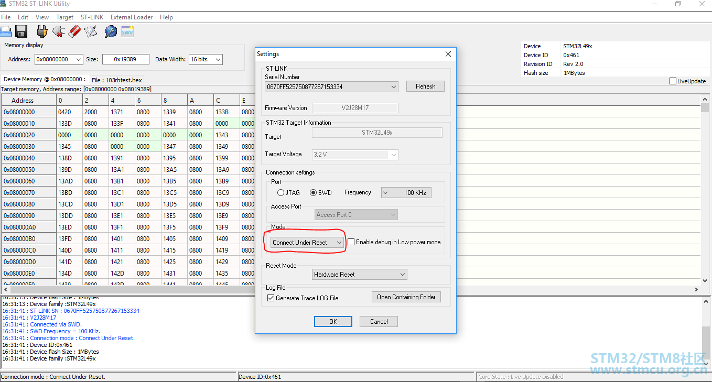Open the ST-LINK Serial Number dropdown
This screenshot has width=712, height=382.
[331, 86]
